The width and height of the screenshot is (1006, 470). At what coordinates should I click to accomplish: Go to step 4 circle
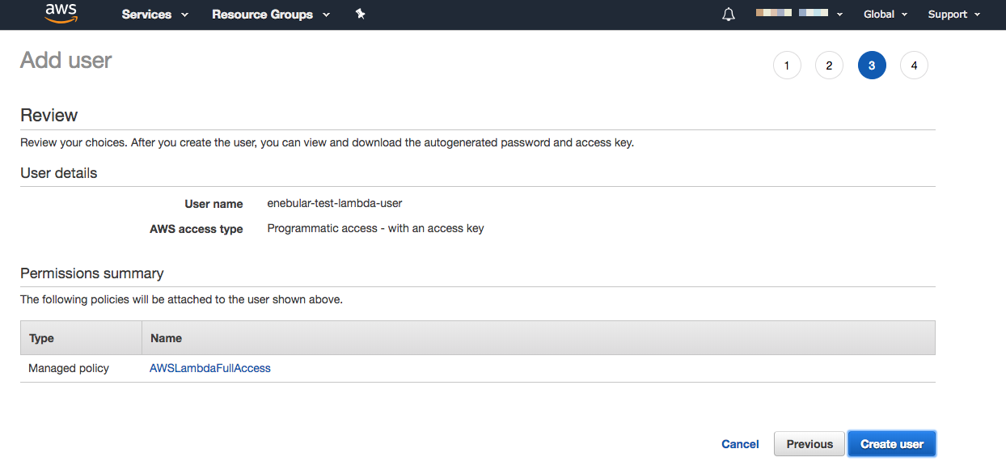click(x=914, y=66)
